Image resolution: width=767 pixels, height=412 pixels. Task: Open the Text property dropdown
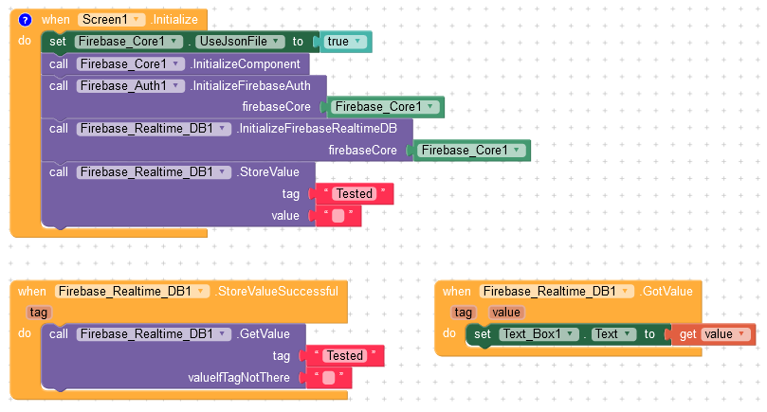pos(614,334)
